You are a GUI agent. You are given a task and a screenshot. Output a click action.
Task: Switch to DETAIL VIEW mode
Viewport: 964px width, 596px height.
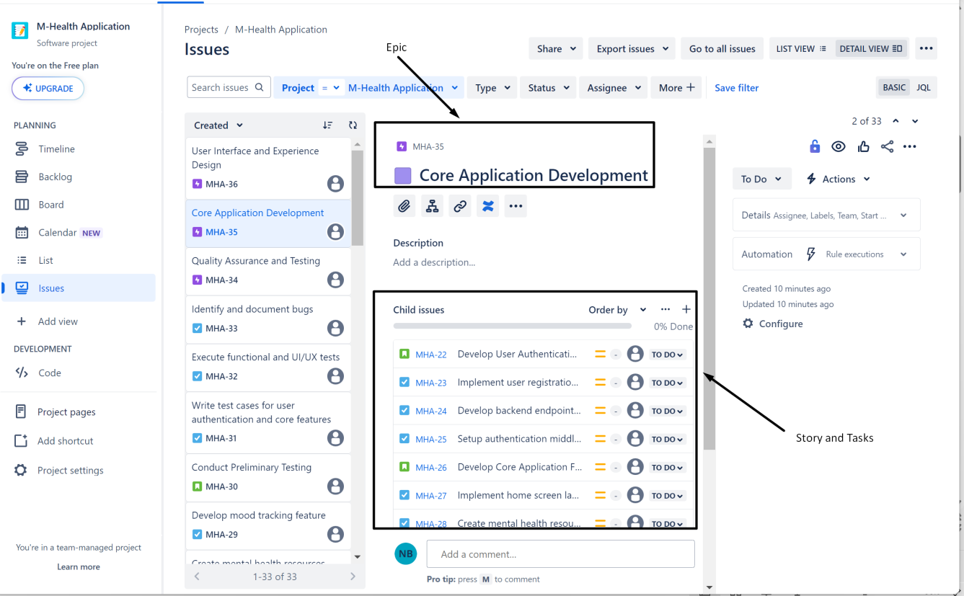871,48
